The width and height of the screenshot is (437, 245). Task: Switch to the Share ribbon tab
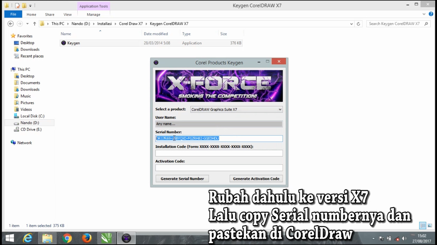click(50, 14)
